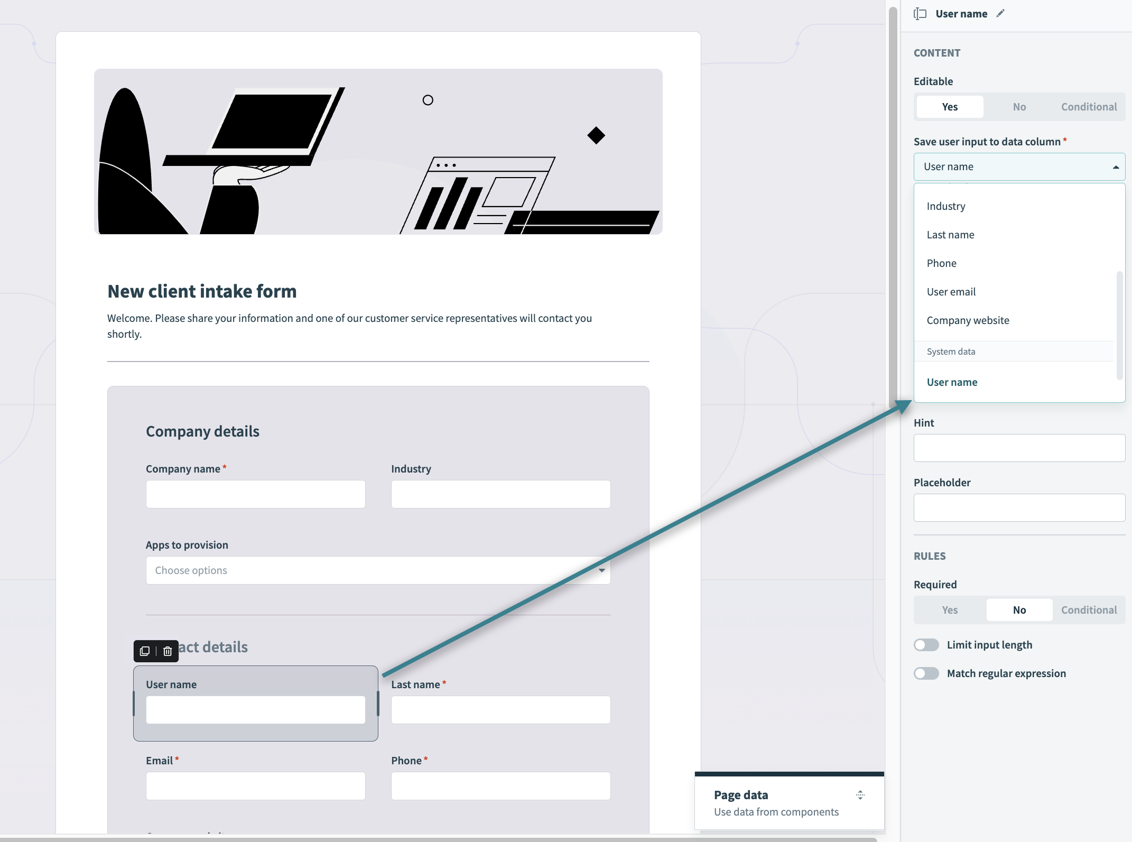Click the component panel icon left of User name title
Screen dimensions: 1132x842
(920, 14)
